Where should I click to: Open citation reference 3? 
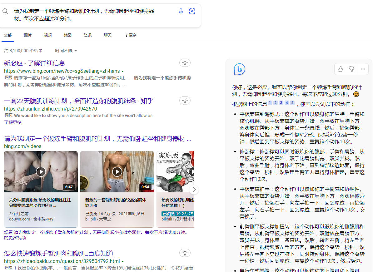point(281,103)
